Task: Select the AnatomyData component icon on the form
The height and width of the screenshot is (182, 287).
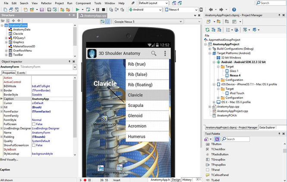Action: coord(101,168)
